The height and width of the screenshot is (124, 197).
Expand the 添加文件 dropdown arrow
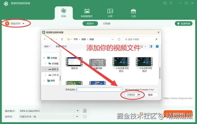point(23,24)
